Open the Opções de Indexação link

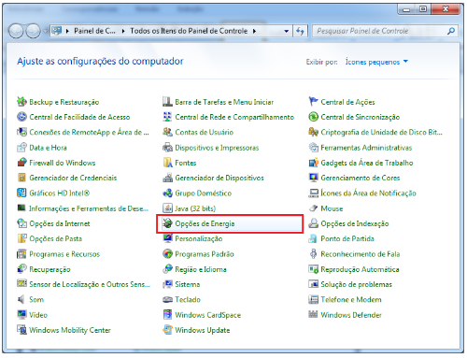[x=355, y=223]
